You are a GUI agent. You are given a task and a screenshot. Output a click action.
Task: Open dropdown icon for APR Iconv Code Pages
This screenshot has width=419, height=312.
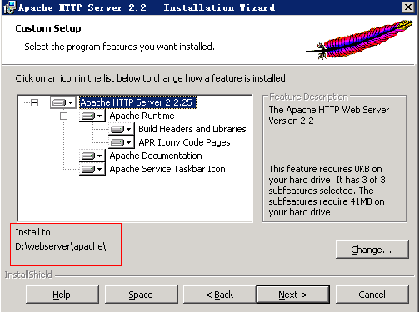(121, 142)
